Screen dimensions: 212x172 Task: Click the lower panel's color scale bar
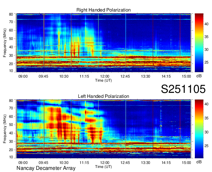click(199, 129)
